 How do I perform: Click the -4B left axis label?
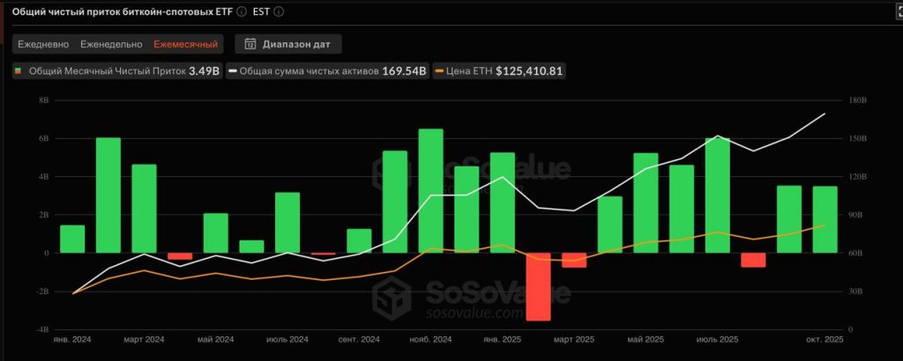42,330
